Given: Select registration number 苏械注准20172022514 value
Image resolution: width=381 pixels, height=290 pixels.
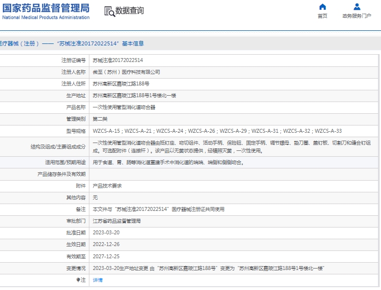Looking at the screenshot, I should pos(118,60).
